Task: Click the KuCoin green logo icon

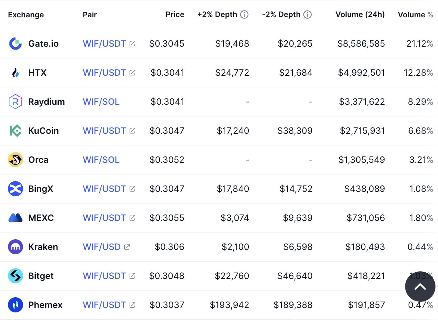Action: 15,131
